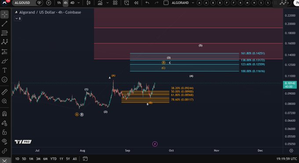
Task: Select the 161.80% (0.14251) Fibonacci label
Action: click(253, 53)
